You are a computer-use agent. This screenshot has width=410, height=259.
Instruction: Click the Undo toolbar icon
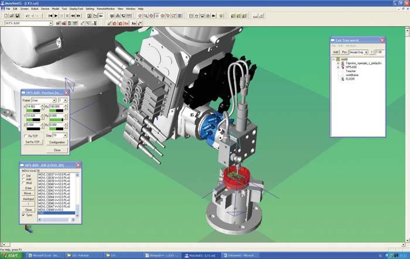click(x=28, y=16)
